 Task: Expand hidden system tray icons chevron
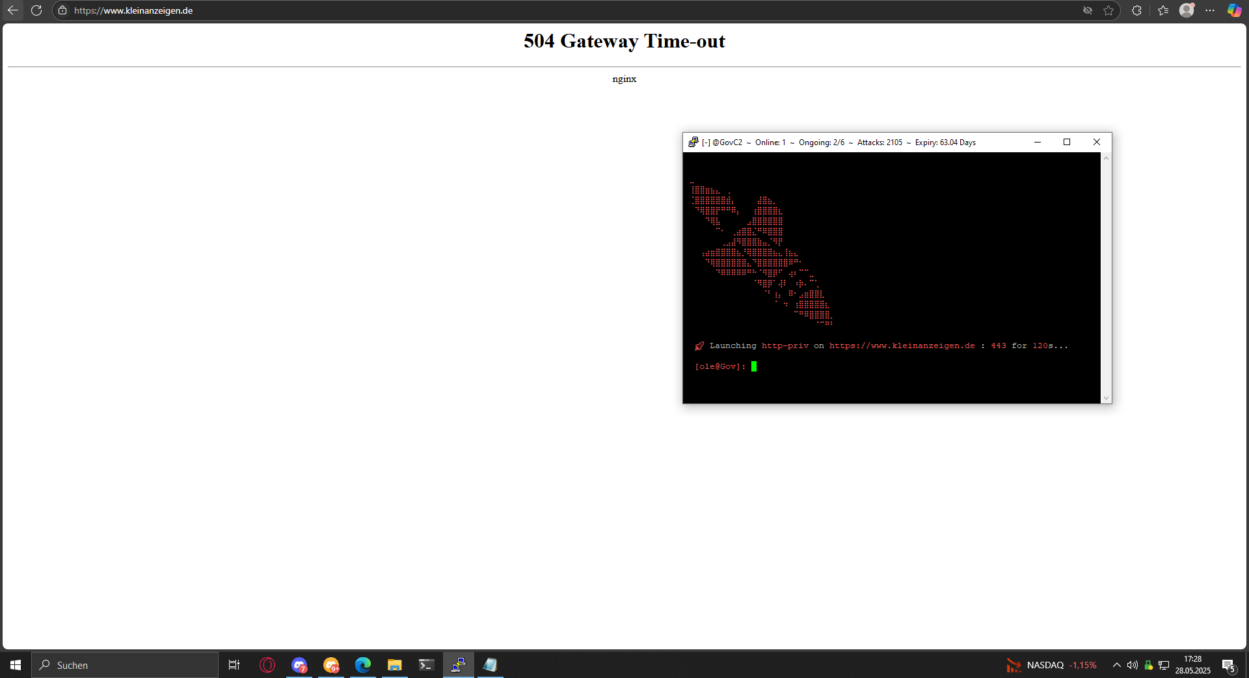click(x=1117, y=665)
